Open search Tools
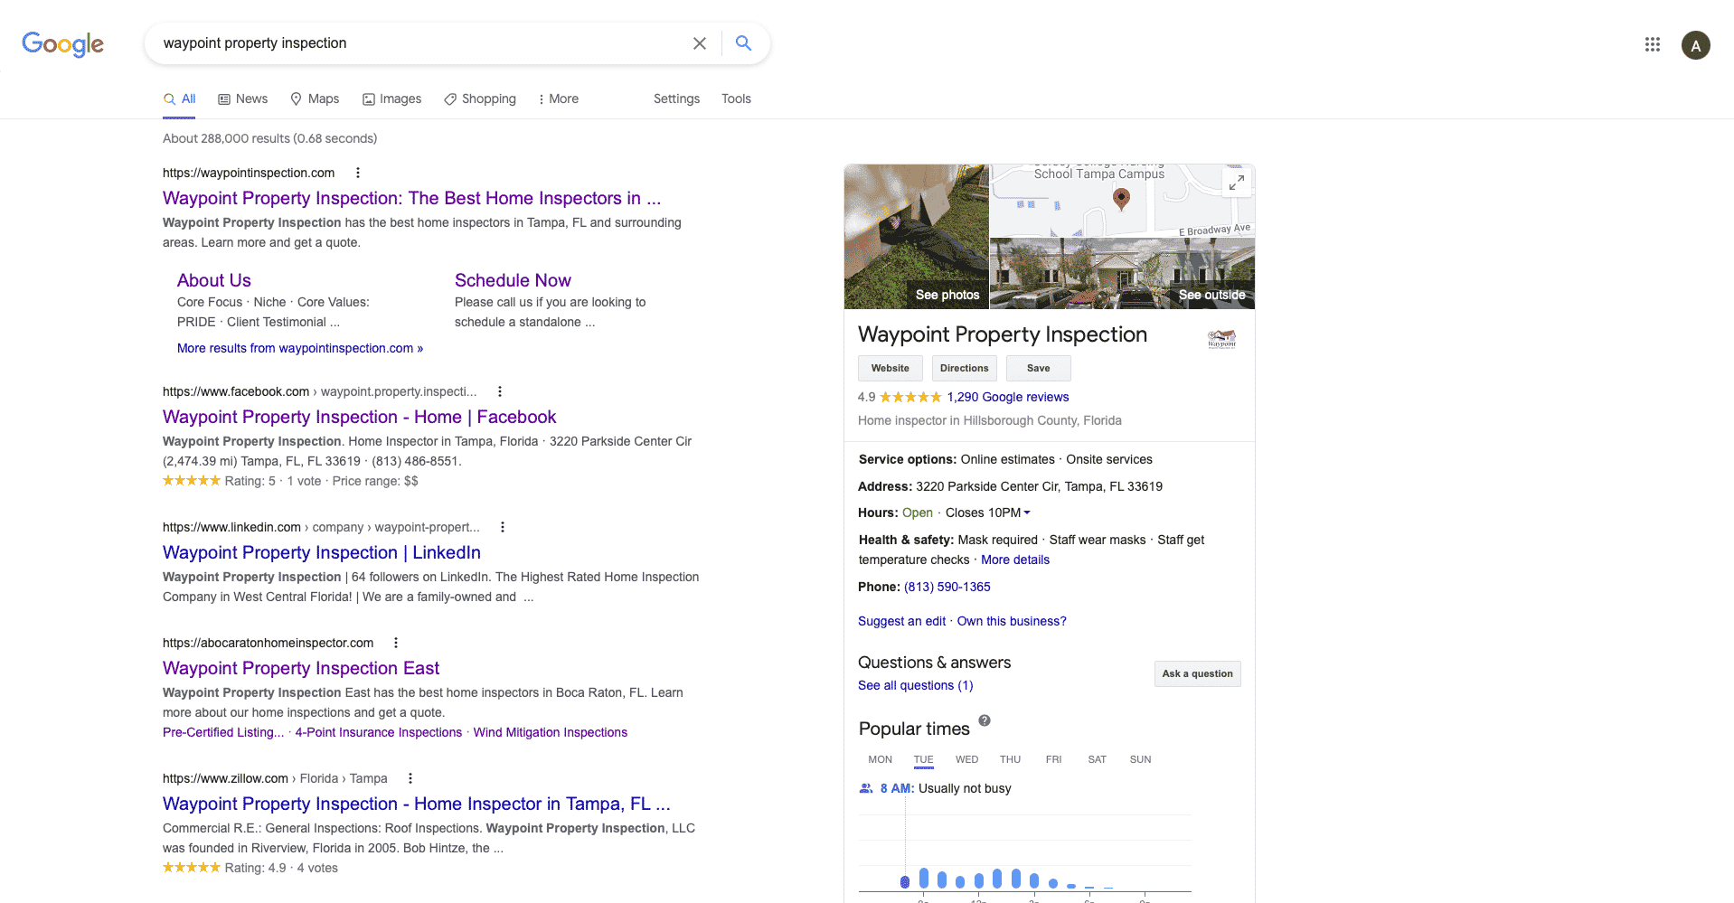Viewport: 1734px width, 903px height. (736, 99)
